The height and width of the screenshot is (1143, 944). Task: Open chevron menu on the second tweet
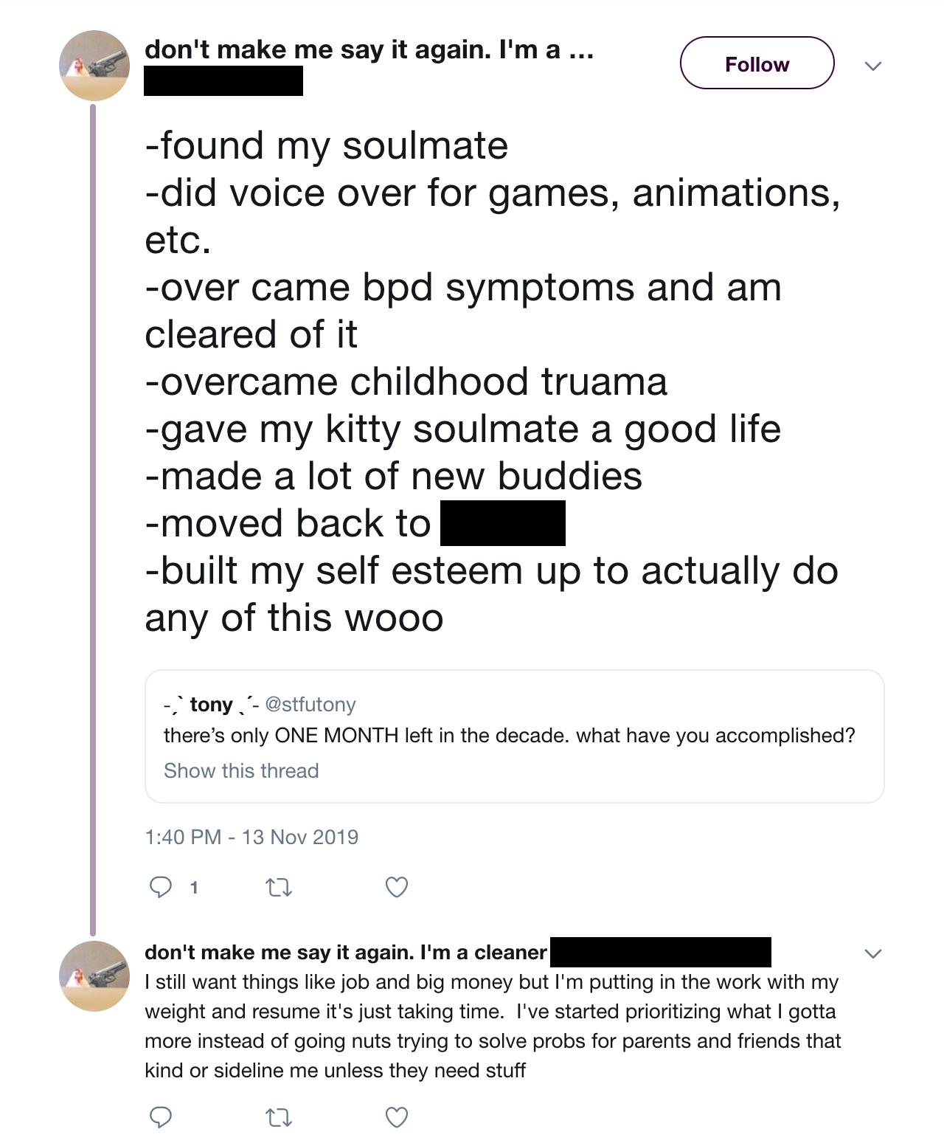[x=873, y=953]
